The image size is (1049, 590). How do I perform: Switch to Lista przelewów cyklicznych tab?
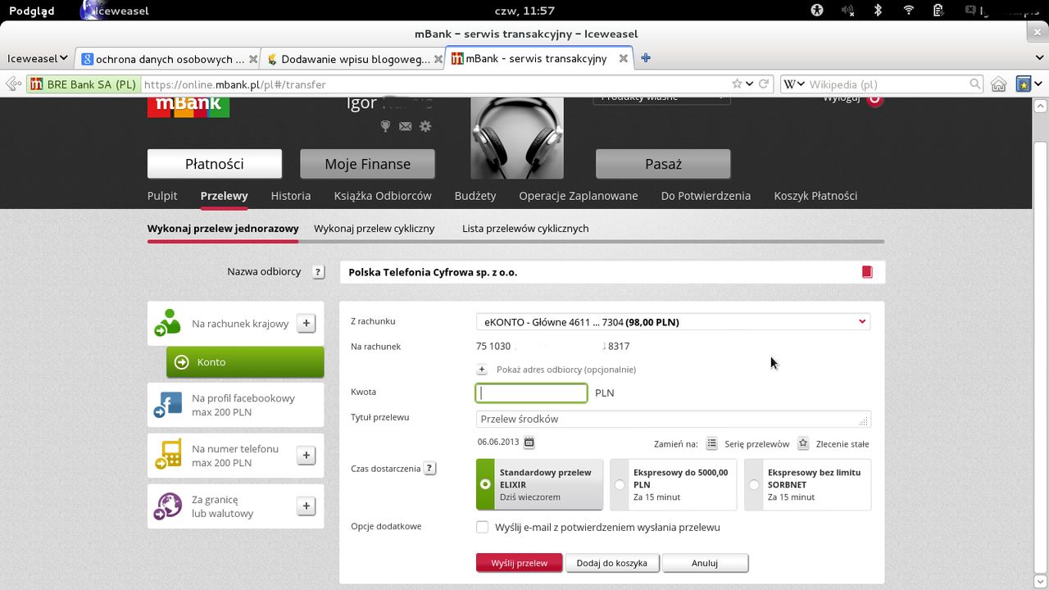[x=525, y=229]
